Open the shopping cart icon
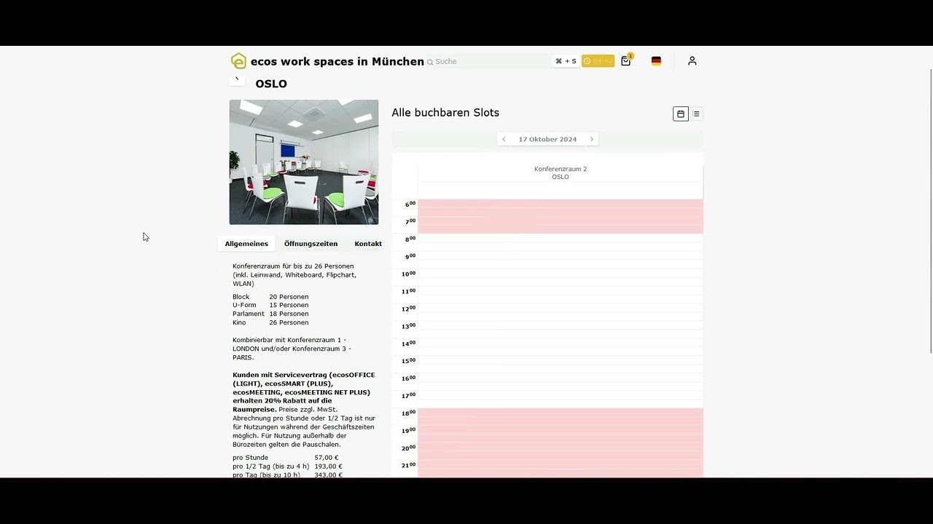933x524 pixels. (626, 61)
